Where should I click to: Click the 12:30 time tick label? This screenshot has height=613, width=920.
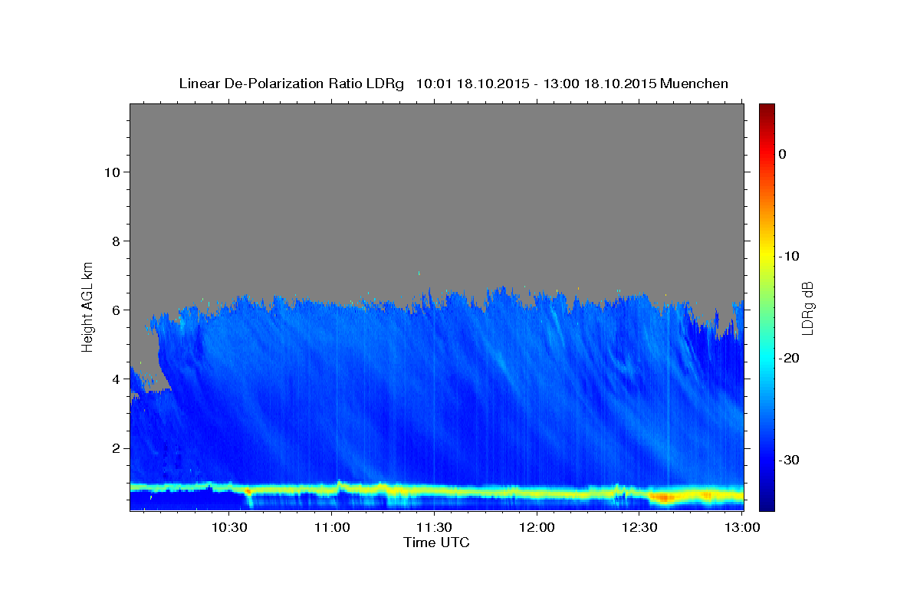click(639, 528)
